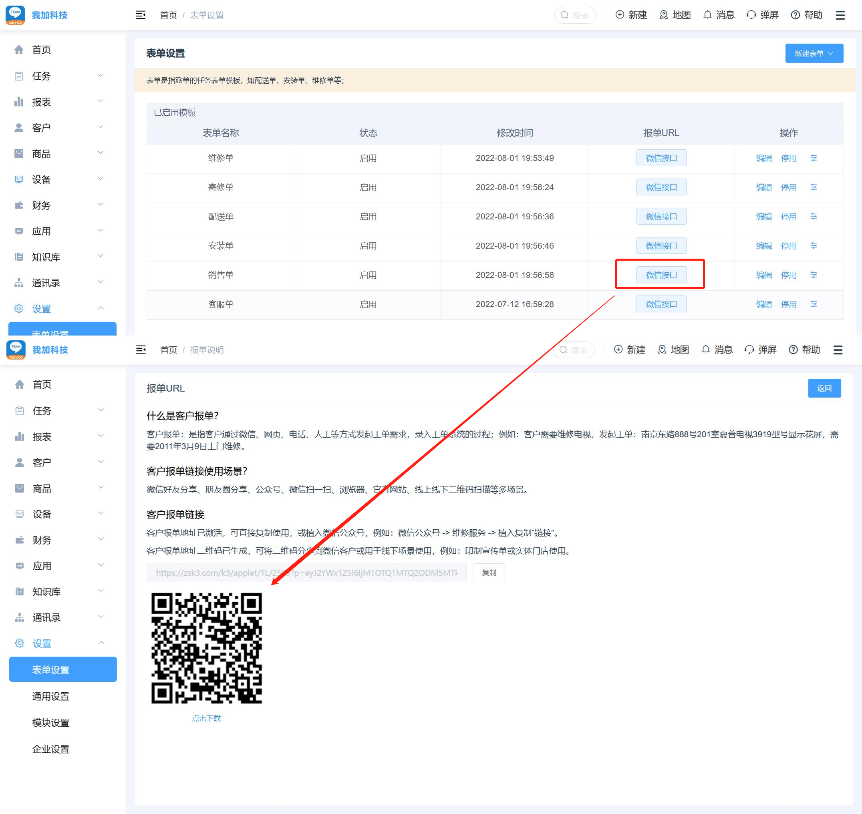The height and width of the screenshot is (814, 862).
Task: Select 通用设置 in the sidebar submenu
Action: [51, 696]
